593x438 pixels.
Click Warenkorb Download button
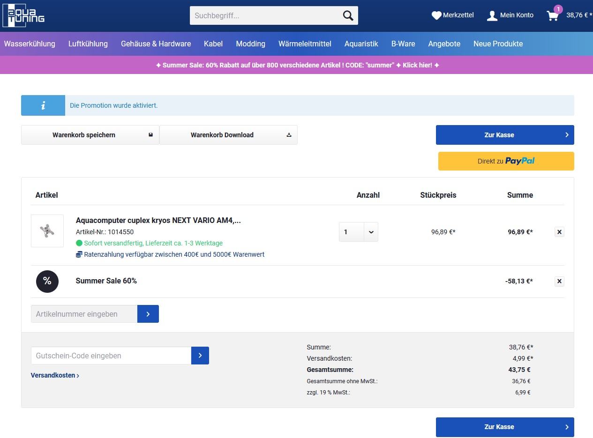[x=229, y=135]
